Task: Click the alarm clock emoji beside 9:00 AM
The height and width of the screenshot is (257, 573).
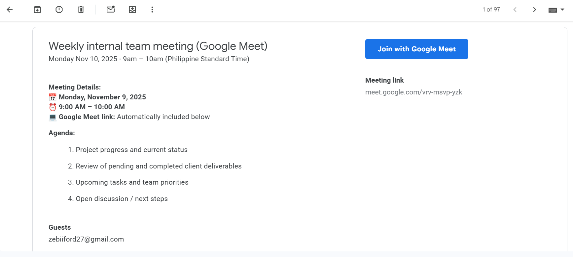Action: [53, 107]
